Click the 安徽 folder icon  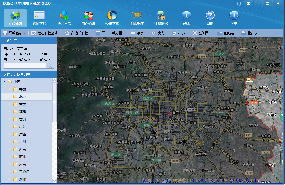pos(15,89)
